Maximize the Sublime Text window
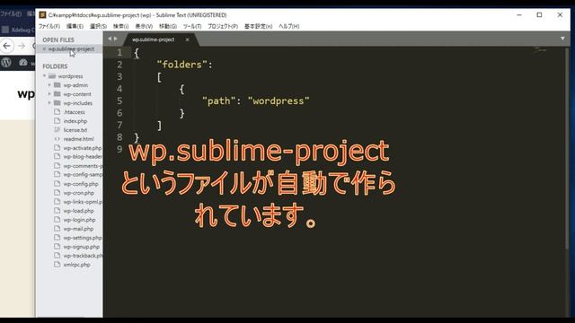The height and width of the screenshot is (323, 575). 539,14
